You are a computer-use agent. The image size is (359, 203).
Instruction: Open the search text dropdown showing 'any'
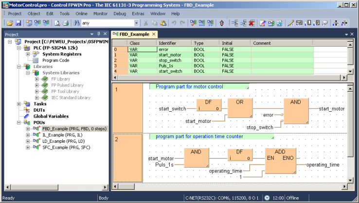[x=137, y=23]
